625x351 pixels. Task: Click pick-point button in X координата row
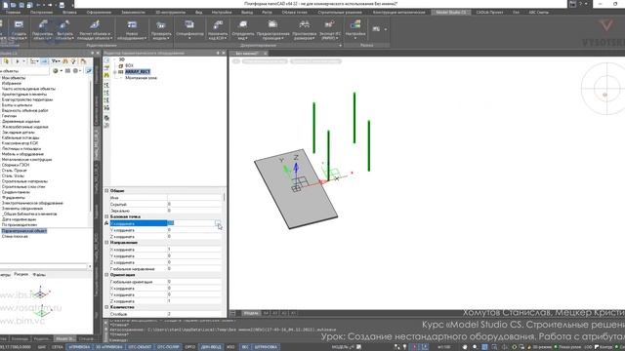(218, 223)
